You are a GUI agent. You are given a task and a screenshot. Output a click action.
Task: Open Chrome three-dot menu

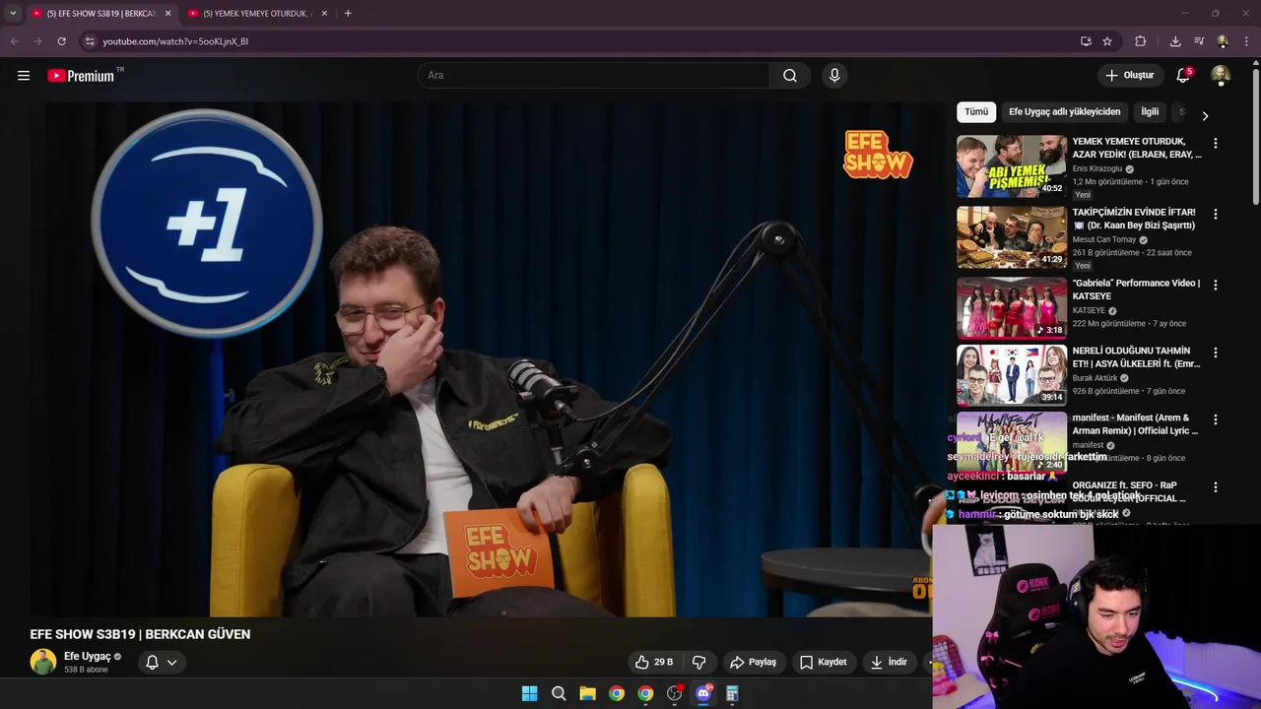coord(1246,41)
